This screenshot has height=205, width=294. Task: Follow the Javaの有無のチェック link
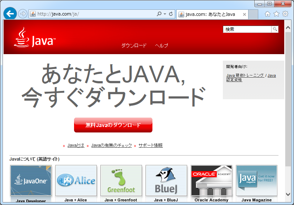tap(111, 145)
